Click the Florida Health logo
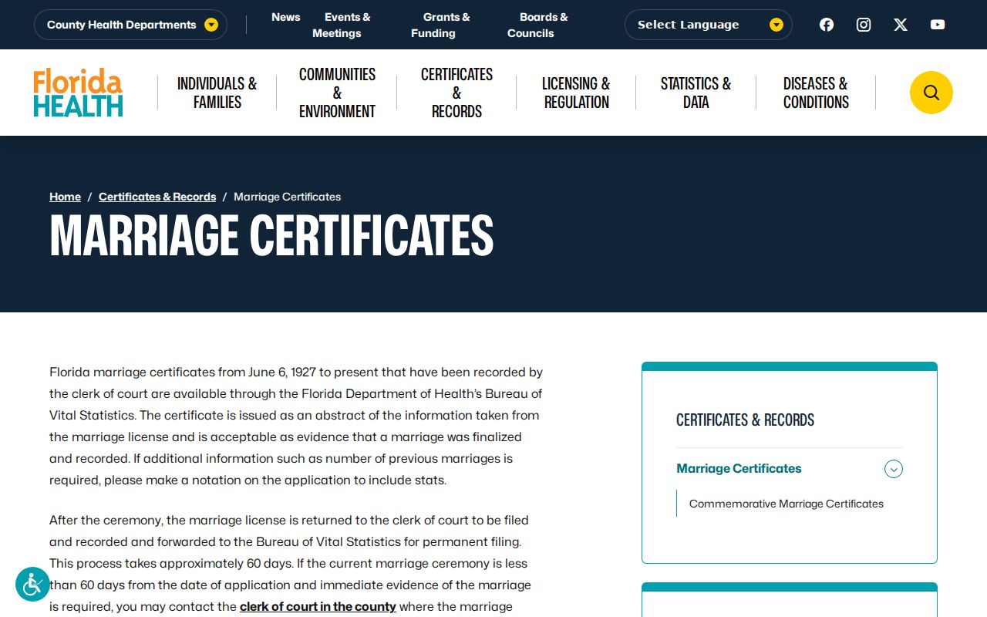Screen dimensions: 987x617 [78, 93]
